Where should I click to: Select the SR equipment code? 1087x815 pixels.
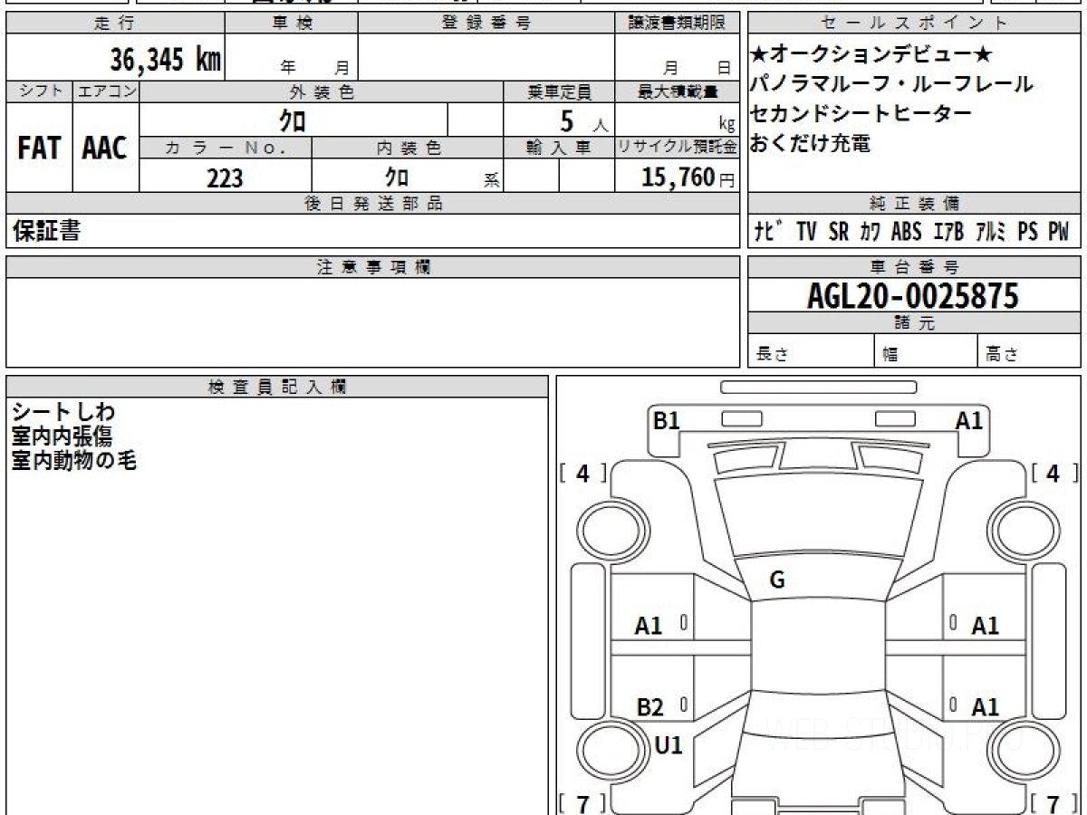tap(839, 232)
